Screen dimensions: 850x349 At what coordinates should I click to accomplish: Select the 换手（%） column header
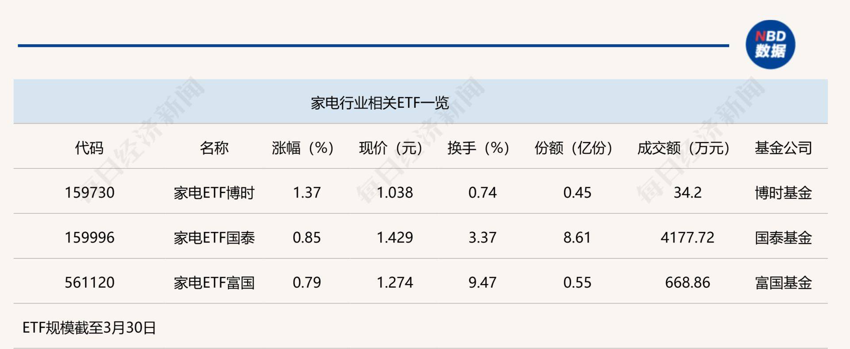tap(479, 148)
